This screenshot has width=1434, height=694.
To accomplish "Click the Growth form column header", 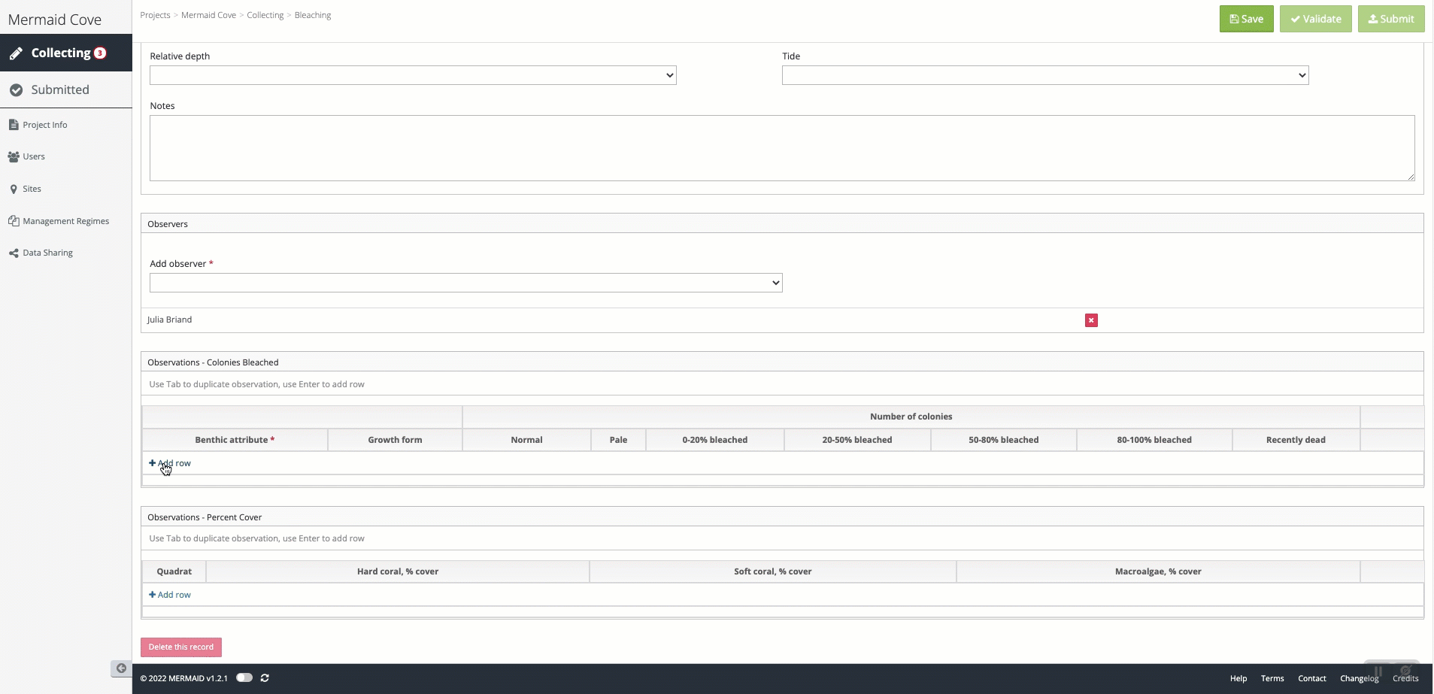I will coord(395,440).
